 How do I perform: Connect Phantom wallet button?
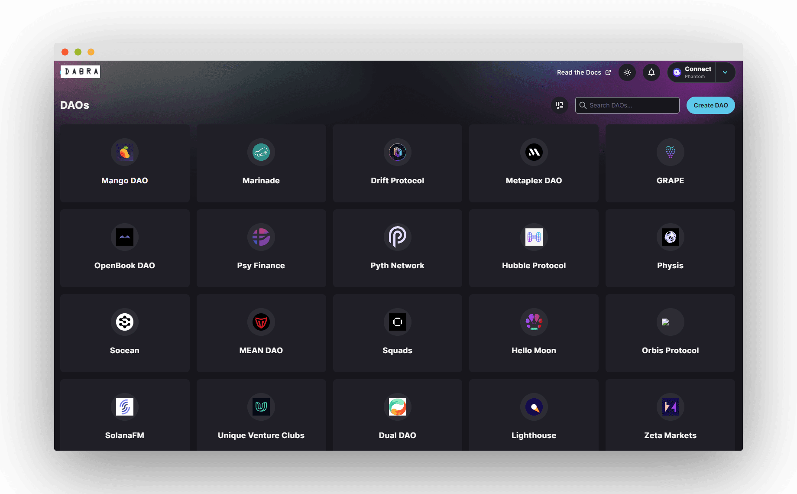coord(691,72)
